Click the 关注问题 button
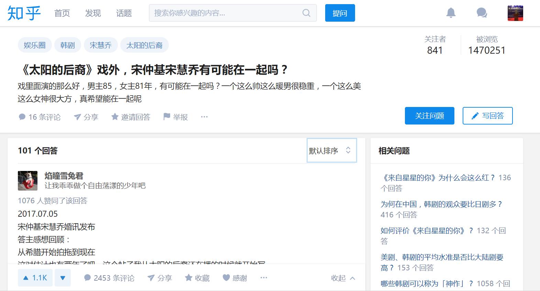540x291 pixels. pos(430,116)
